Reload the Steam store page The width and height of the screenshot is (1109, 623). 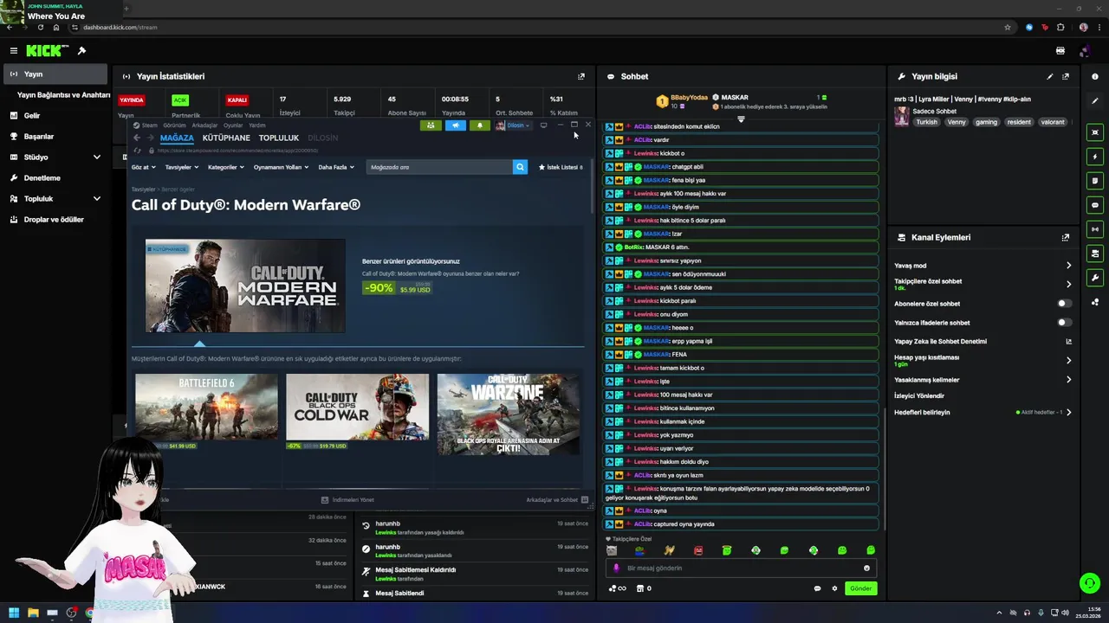click(x=137, y=151)
